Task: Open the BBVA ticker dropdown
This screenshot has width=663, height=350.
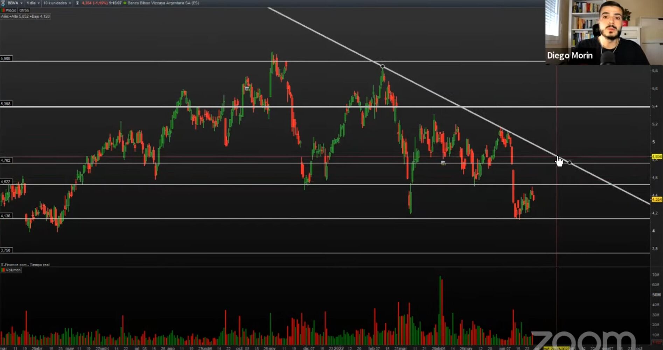Action: tap(15, 3)
